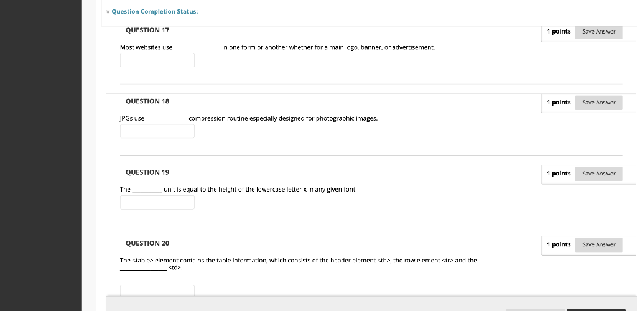Viewport: 637px width, 311px height.
Task: Focus the Question 17 answer box
Action: click(x=157, y=60)
